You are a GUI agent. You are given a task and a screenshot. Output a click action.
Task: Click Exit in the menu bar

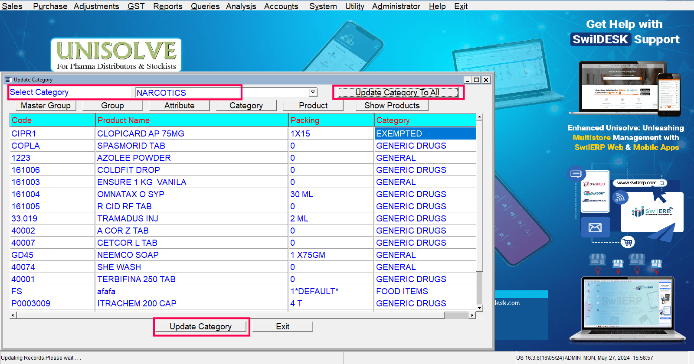[x=461, y=6]
